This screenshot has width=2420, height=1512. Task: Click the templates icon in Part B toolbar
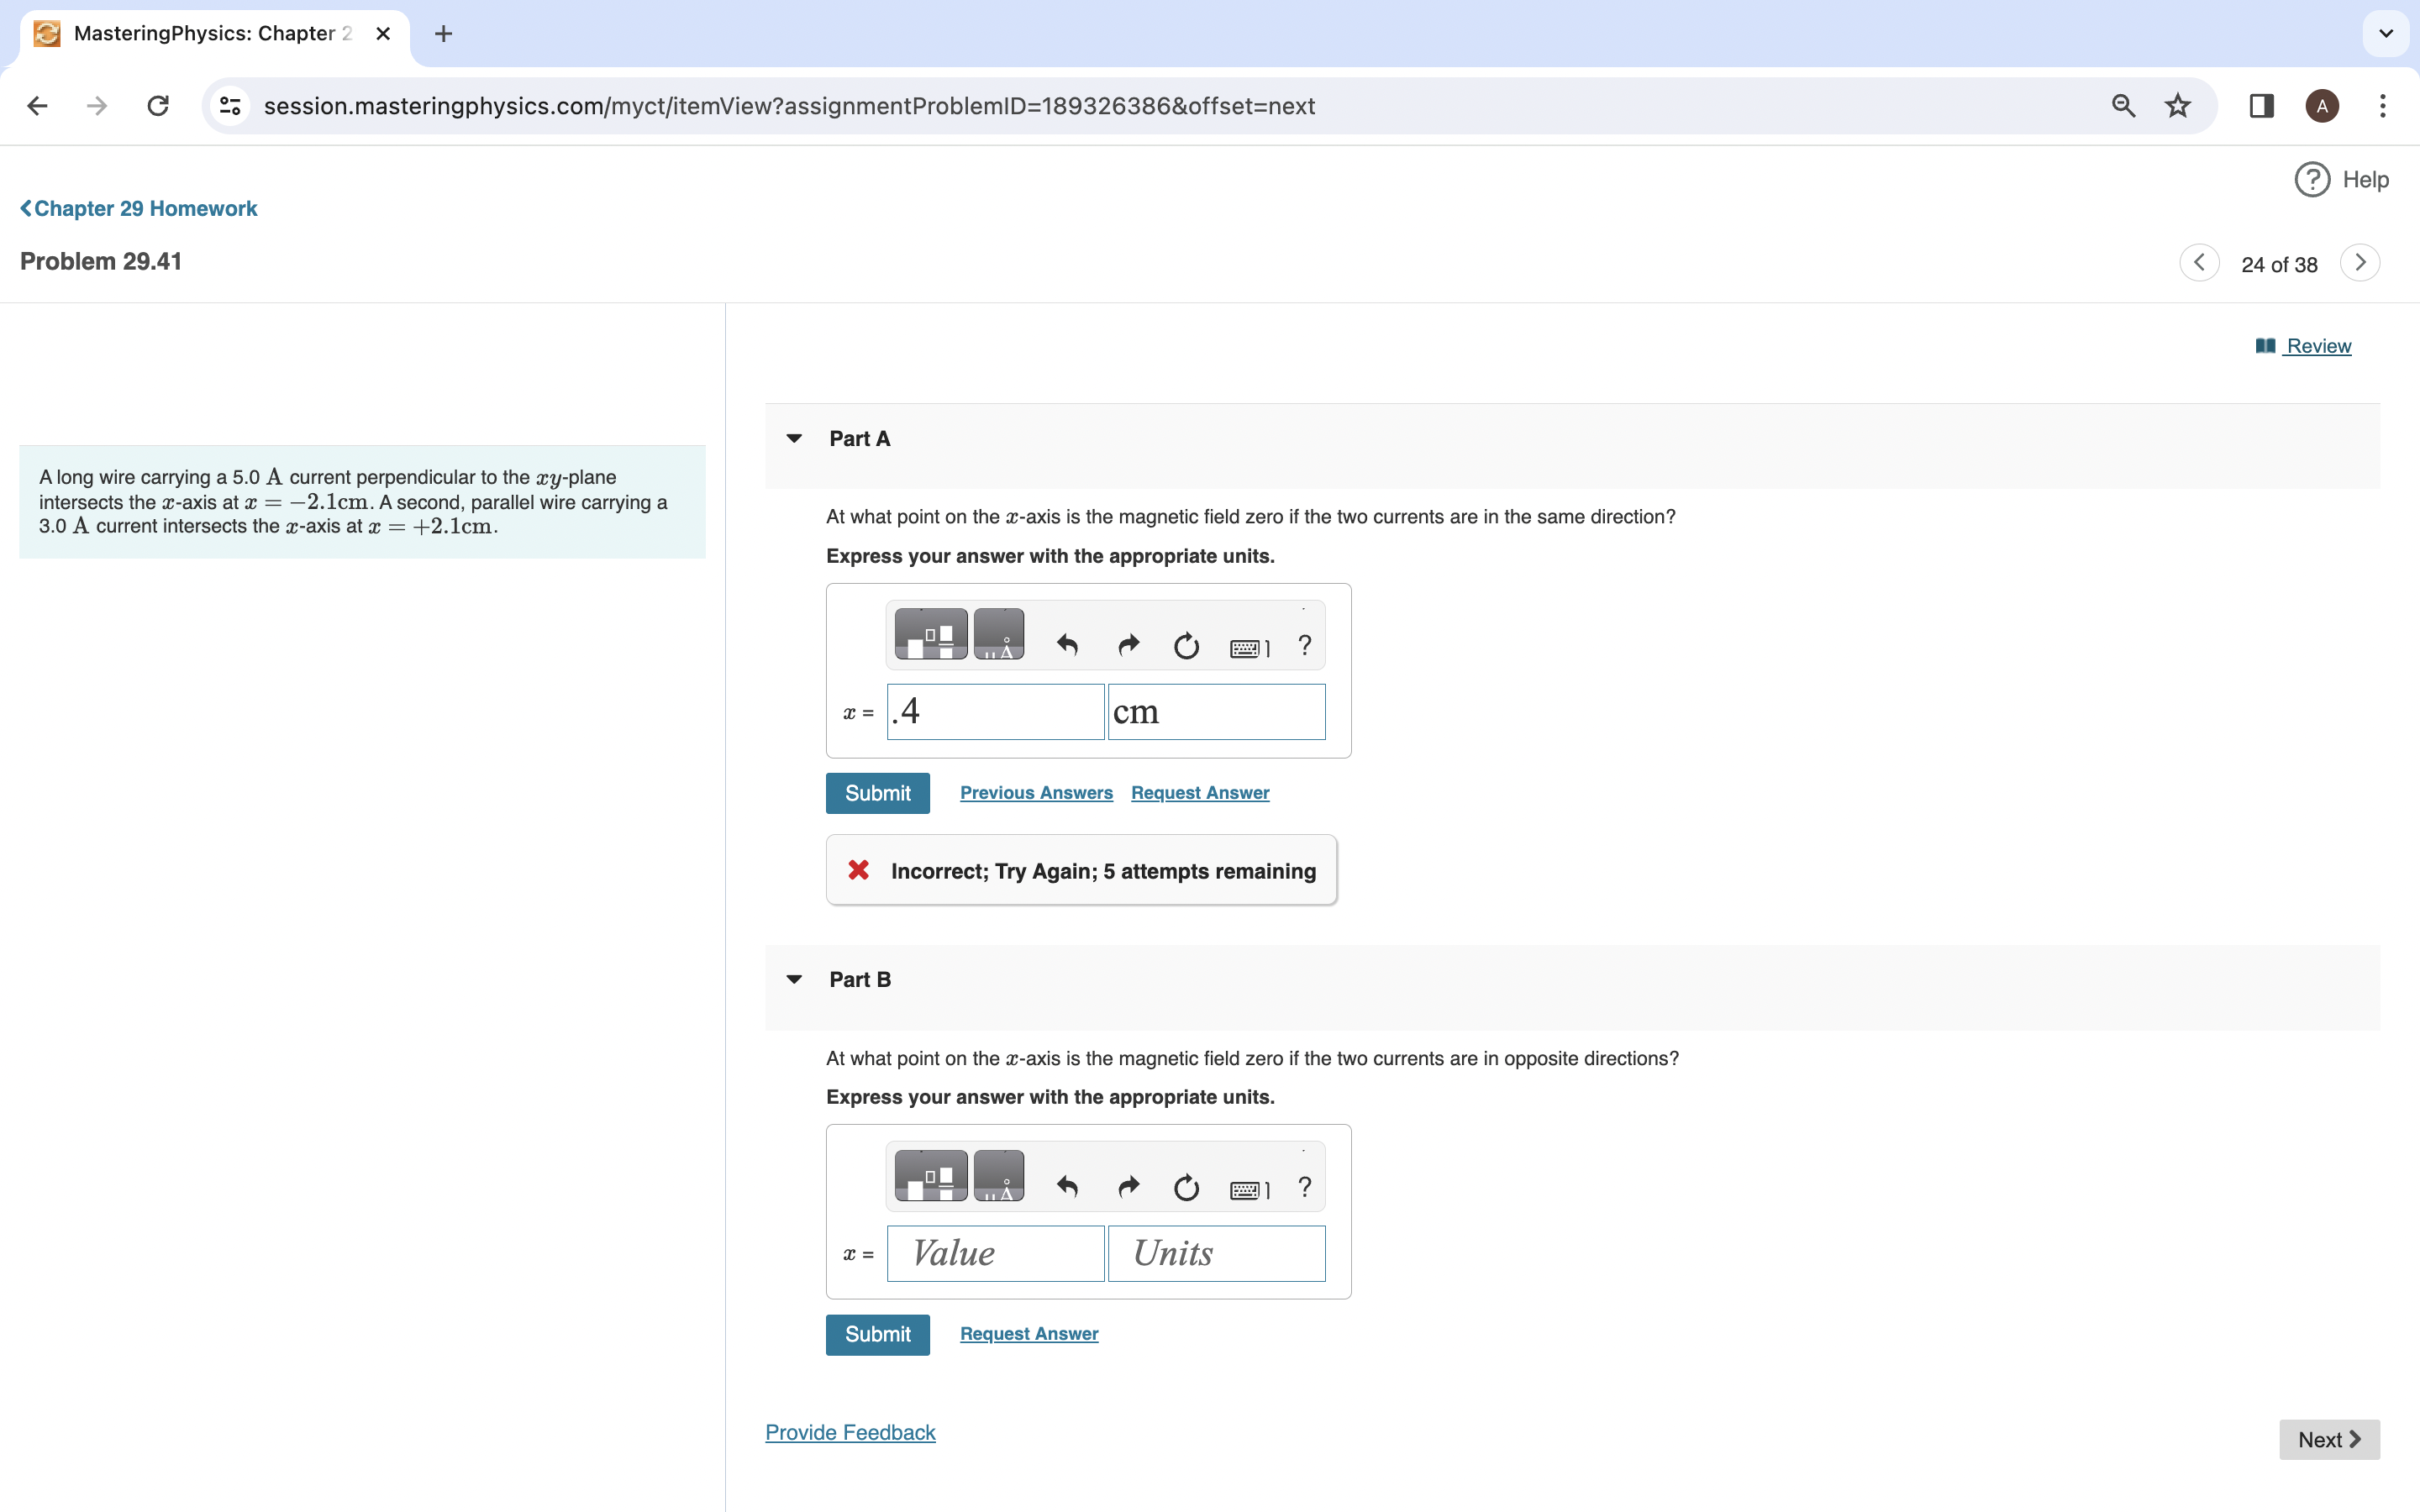pyautogui.click(x=930, y=1176)
